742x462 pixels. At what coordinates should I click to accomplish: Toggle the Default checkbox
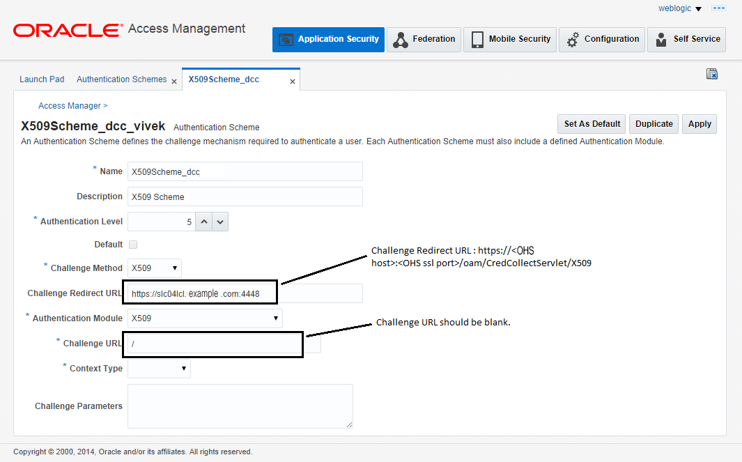click(x=133, y=245)
